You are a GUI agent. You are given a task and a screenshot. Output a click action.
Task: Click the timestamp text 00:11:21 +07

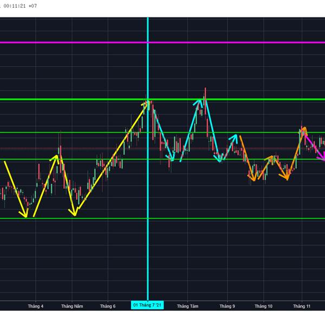pos(20,6)
